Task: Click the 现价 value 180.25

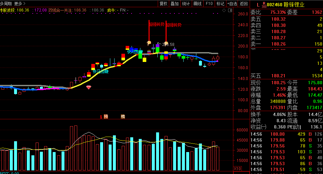Action: coord(278,83)
